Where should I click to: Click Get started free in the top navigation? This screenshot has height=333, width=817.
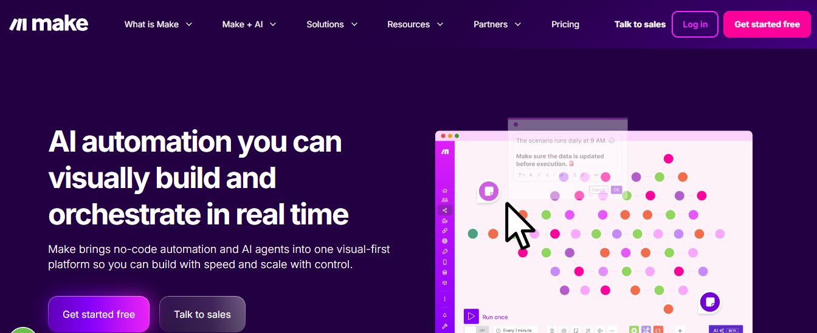pos(767,24)
